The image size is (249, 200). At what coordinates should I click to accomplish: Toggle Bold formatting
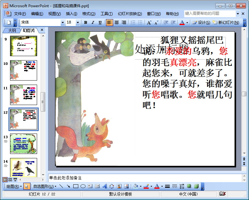click(x=86, y=23)
